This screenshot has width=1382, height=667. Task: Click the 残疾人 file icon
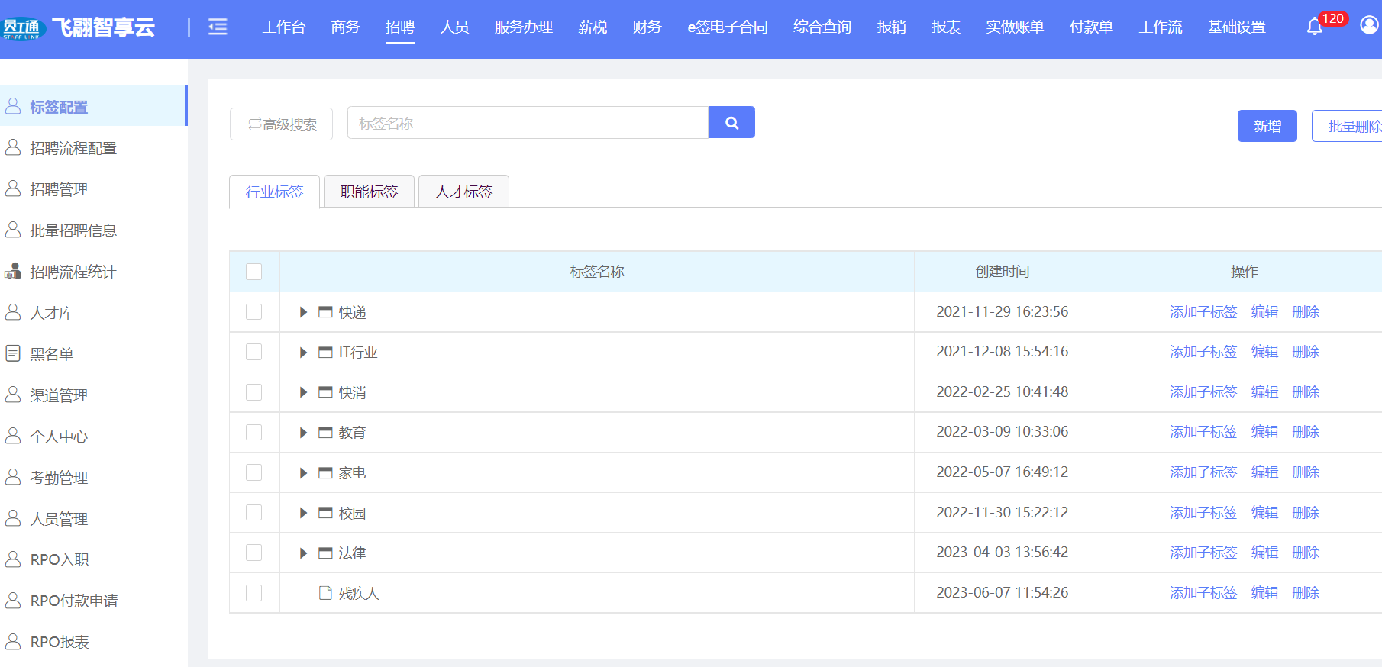click(325, 593)
